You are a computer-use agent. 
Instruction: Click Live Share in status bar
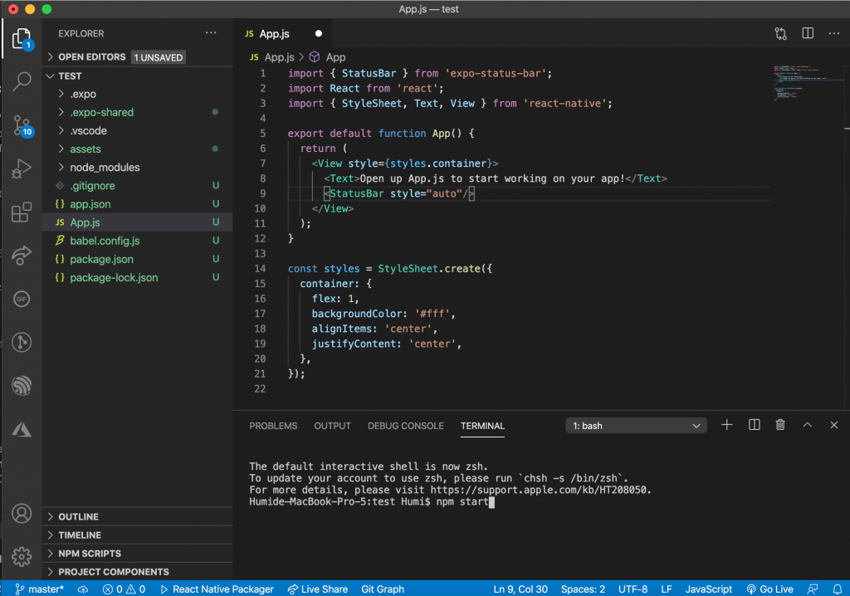point(317,589)
